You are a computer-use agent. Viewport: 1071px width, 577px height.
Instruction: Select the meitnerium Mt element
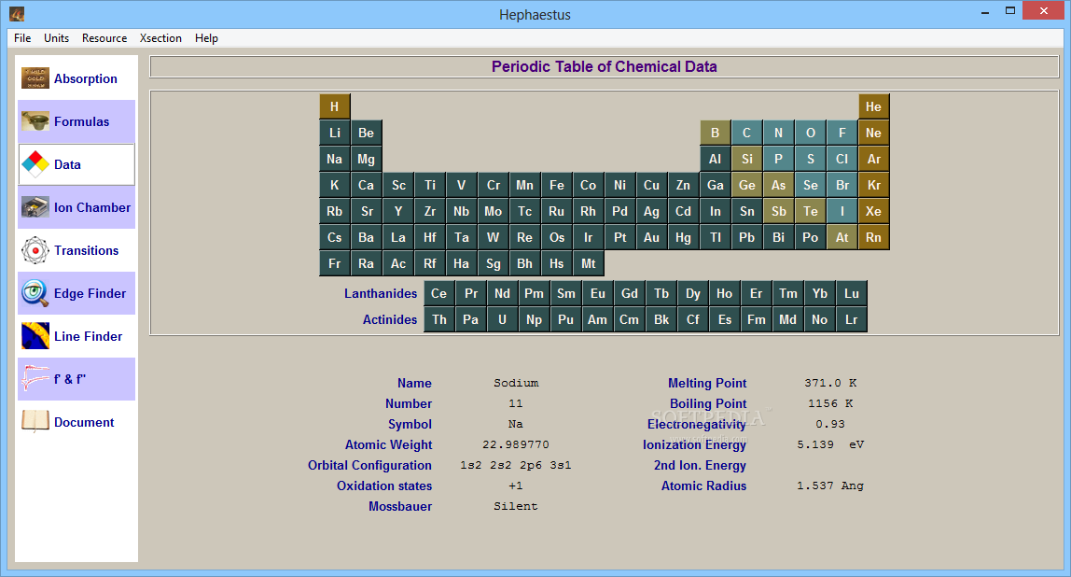coord(588,263)
